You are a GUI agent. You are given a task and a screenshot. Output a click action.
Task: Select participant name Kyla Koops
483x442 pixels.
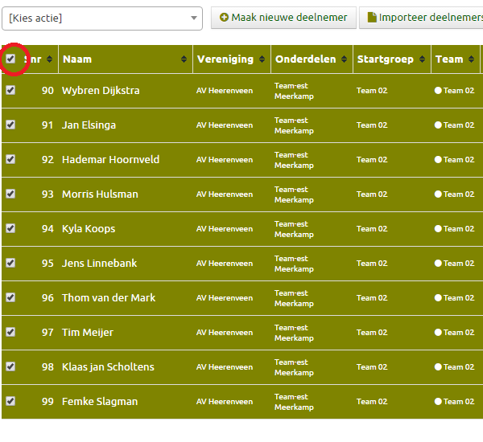(89, 229)
